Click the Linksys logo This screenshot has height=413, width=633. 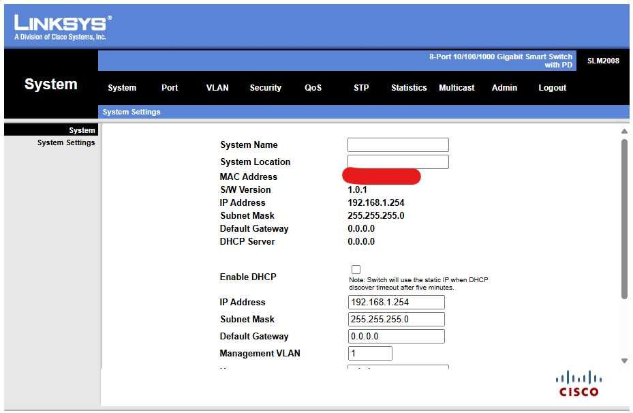point(63,27)
